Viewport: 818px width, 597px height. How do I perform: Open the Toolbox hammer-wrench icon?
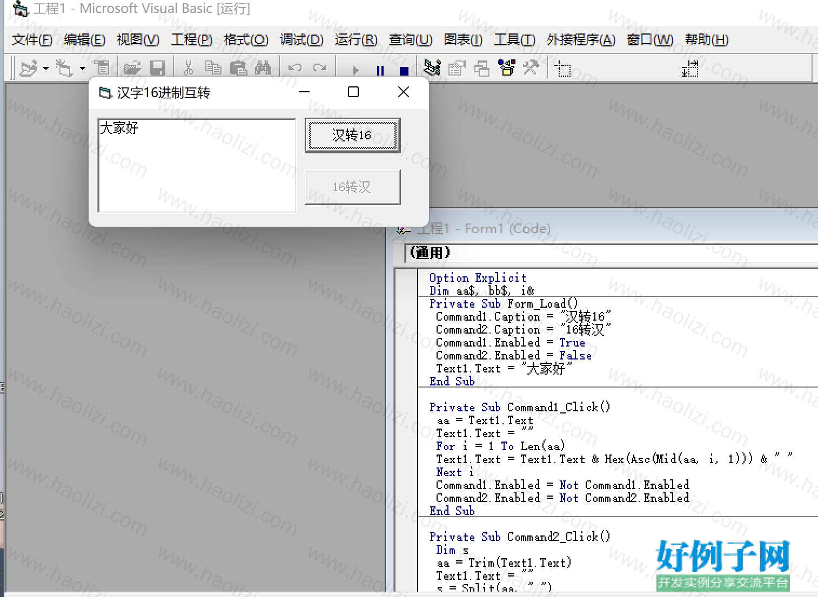coord(531,68)
